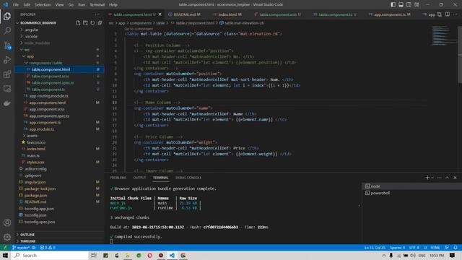This screenshot has width=462, height=260.
Task: Select the node terminal instance
Action: [411, 186]
